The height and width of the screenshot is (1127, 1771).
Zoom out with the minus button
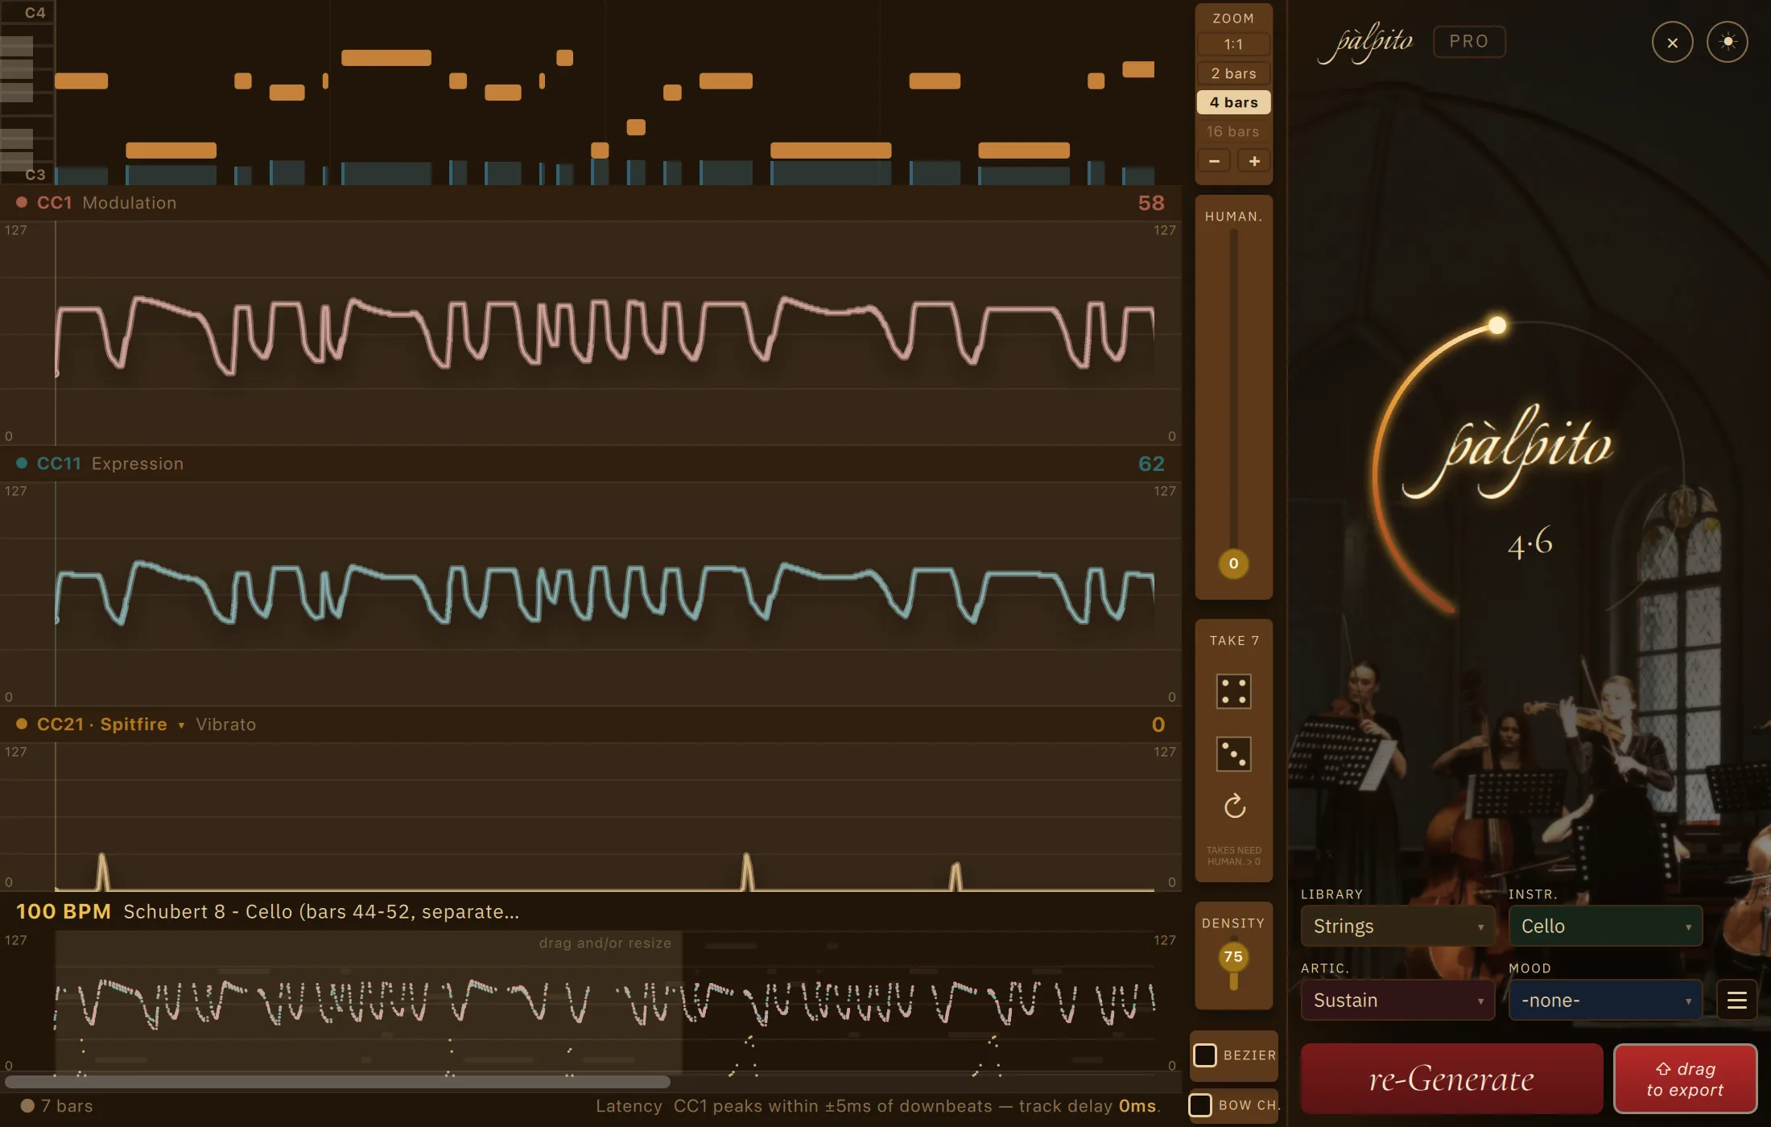coord(1214,161)
